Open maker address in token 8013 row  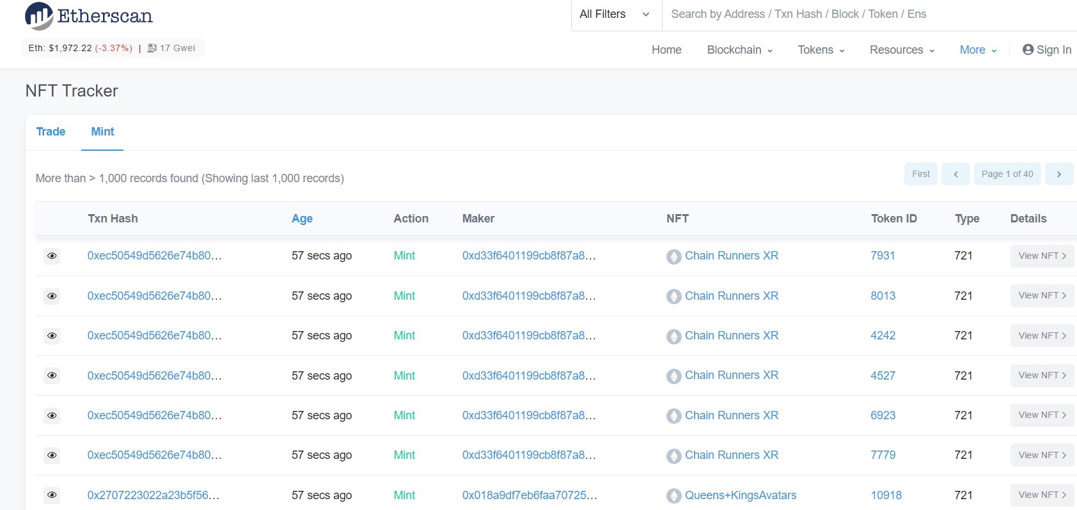(529, 296)
